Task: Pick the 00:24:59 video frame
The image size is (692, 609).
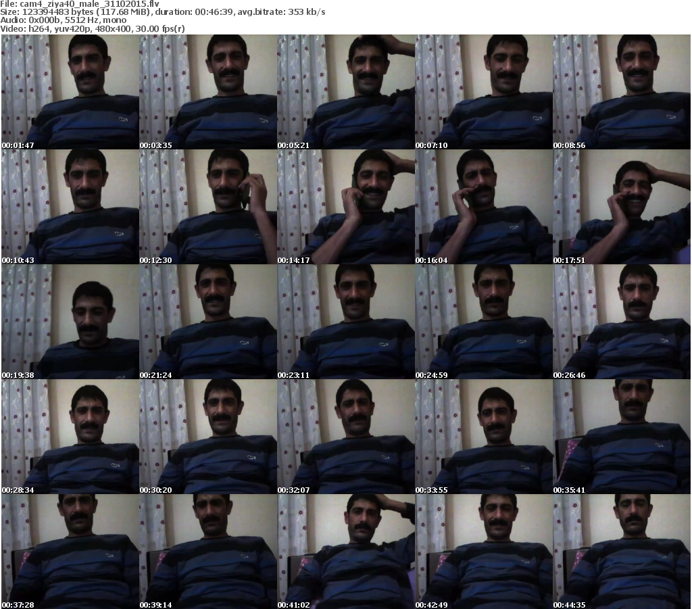Action: pos(484,322)
